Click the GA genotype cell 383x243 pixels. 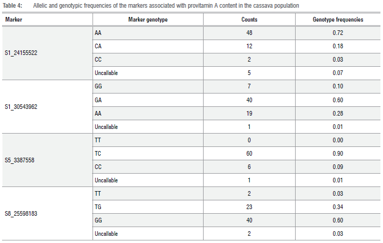point(98,100)
